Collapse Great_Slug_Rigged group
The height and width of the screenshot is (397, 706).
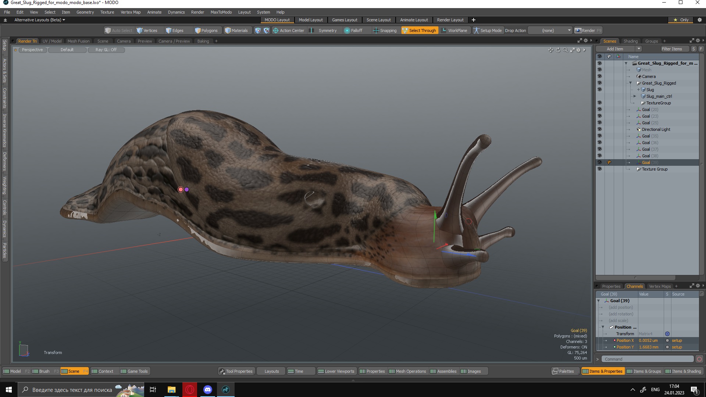coord(630,83)
